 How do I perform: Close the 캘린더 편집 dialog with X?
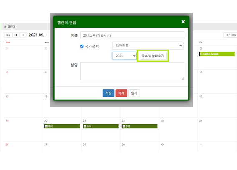[183, 22]
